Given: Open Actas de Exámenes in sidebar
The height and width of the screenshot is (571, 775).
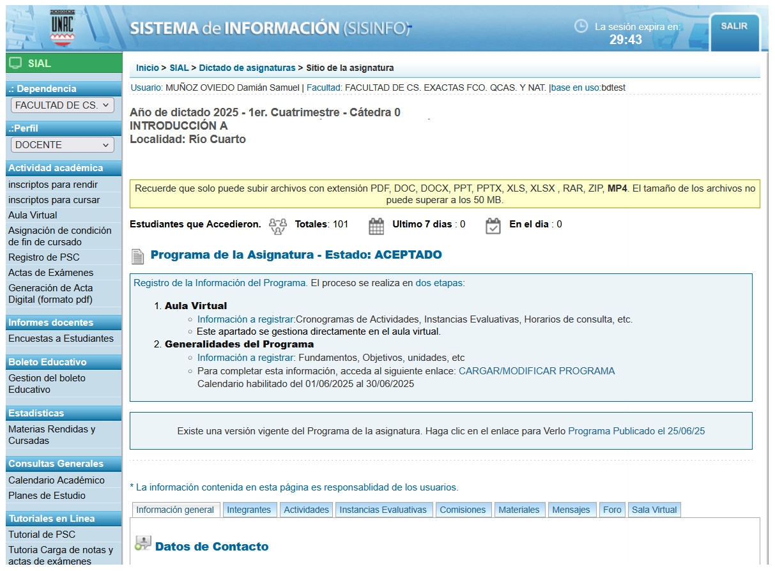Looking at the screenshot, I should click(50, 273).
